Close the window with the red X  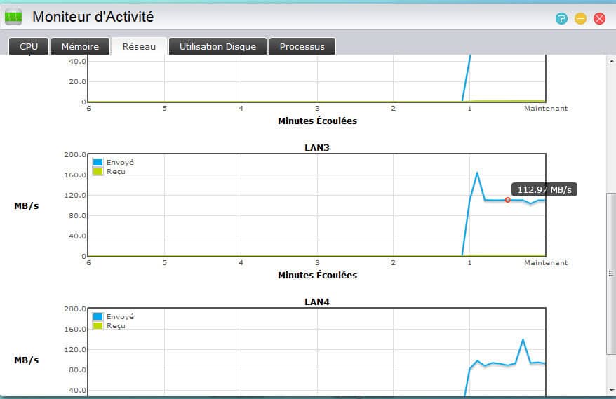pyautogui.click(x=599, y=18)
